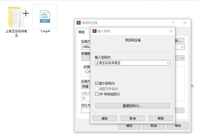Click 整理密码(O)... button

point(133,106)
